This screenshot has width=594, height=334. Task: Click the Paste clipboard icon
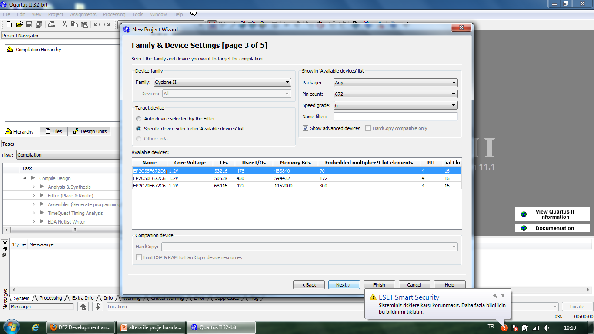(x=84, y=24)
